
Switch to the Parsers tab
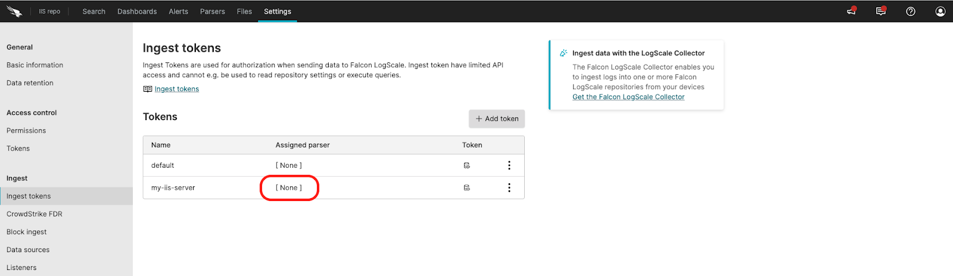click(x=213, y=11)
